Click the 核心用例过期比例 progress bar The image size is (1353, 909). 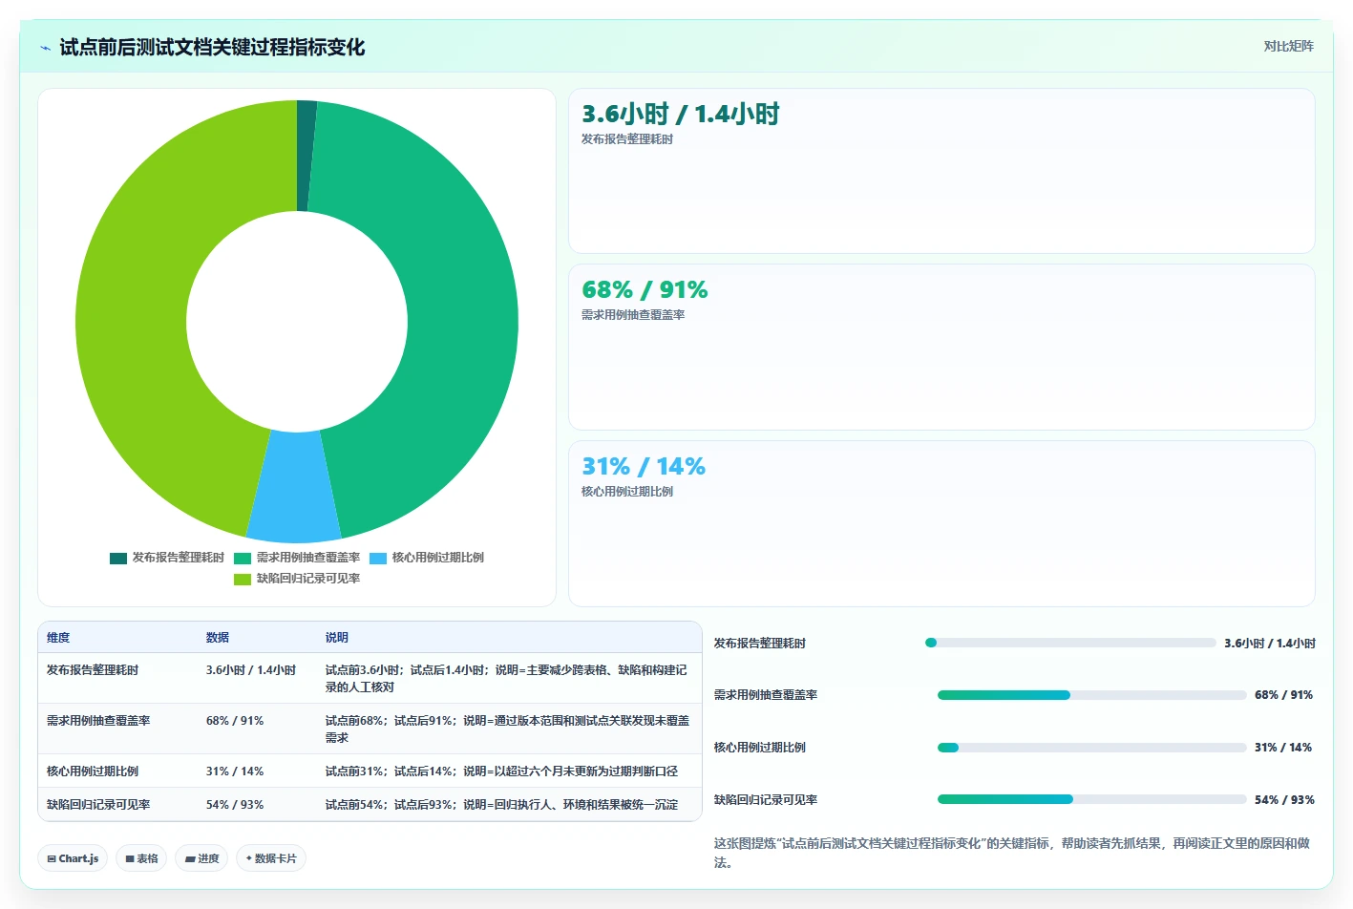pos(1092,748)
